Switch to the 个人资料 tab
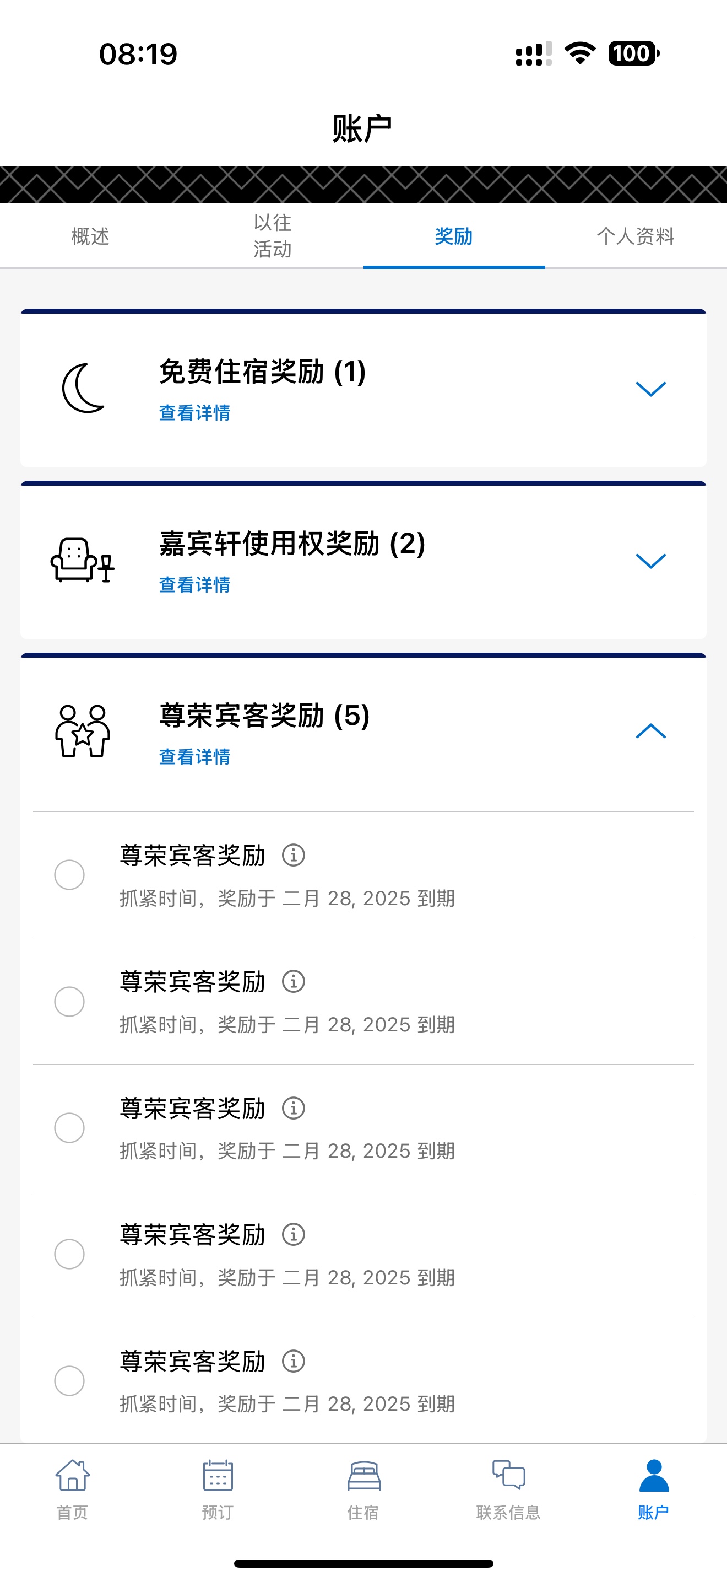Screen dimensions: 727x1581 (x=636, y=236)
